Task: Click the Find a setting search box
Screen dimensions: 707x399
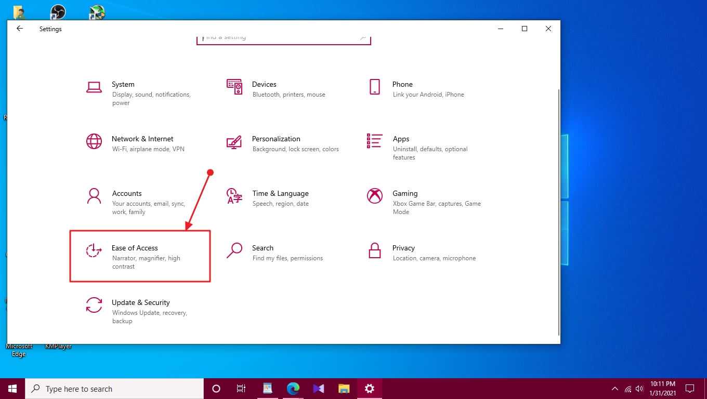Action: tap(281, 38)
